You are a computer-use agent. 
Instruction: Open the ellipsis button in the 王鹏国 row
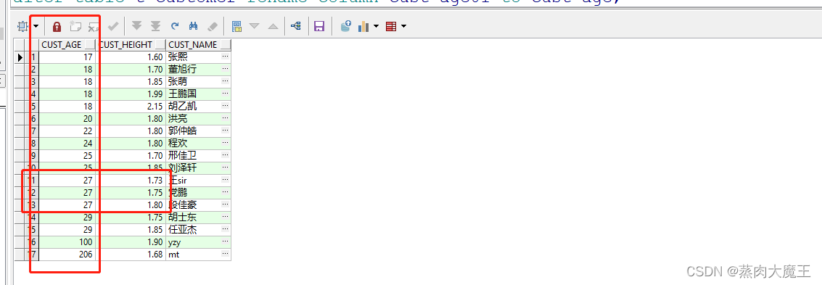point(226,94)
